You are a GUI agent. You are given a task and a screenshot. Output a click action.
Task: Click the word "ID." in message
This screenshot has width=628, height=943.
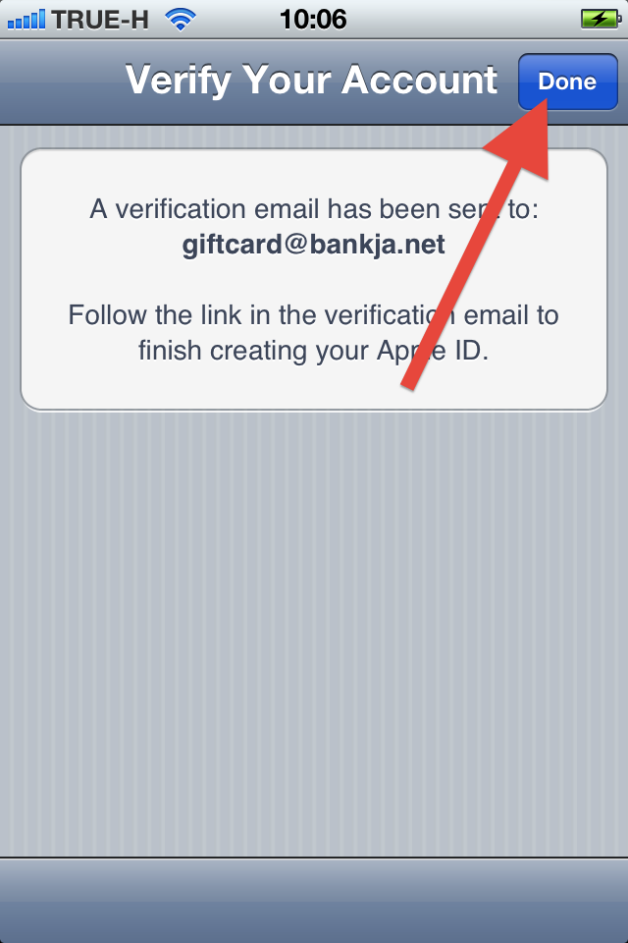pos(471,351)
